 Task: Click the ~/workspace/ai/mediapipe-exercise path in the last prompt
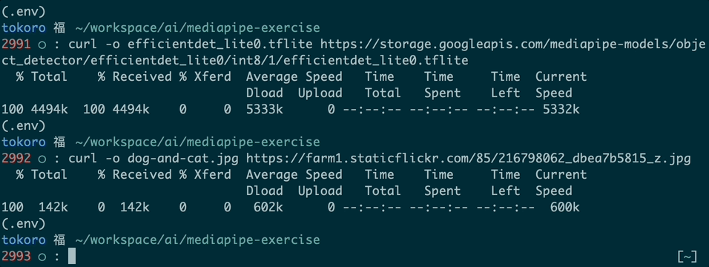click(197, 240)
